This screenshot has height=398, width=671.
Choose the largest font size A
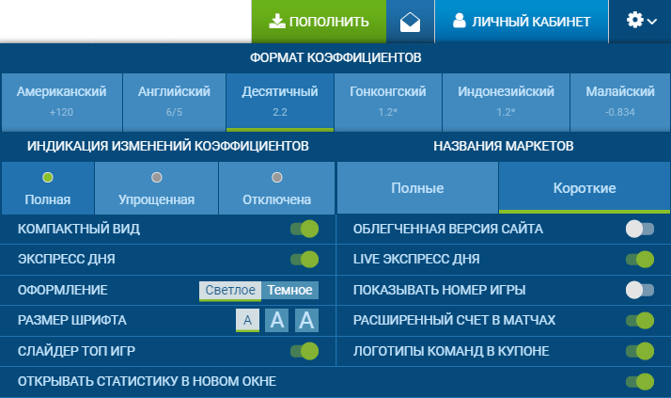[x=306, y=321]
